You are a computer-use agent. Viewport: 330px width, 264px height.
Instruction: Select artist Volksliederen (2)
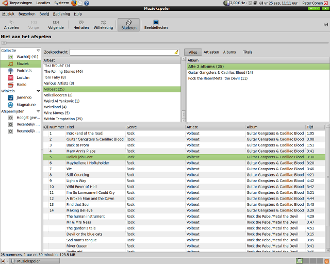(112, 95)
